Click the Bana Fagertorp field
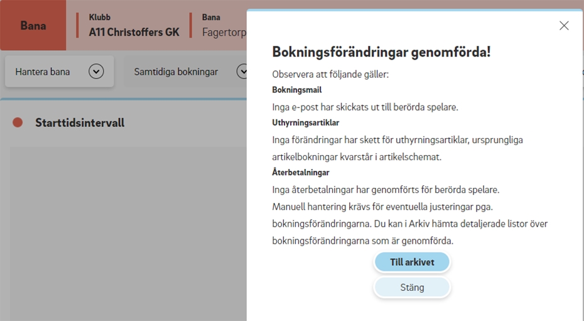This screenshot has height=321, width=584. point(224,25)
